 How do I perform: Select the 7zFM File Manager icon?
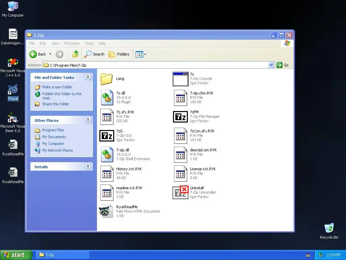(x=180, y=117)
